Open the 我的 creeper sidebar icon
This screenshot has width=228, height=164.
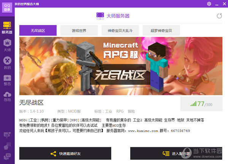click(x=7, y=63)
